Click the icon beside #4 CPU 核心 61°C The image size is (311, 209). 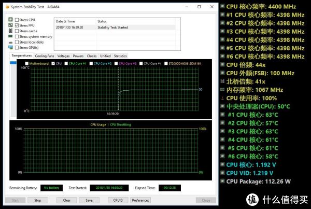coord(222,140)
